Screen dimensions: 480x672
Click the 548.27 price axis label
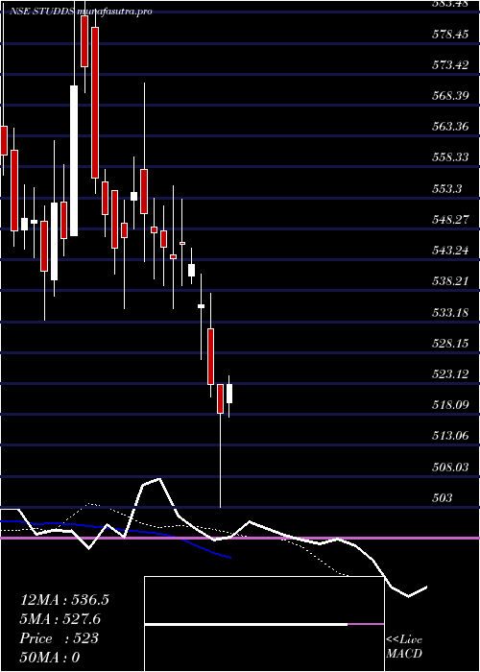coord(450,220)
